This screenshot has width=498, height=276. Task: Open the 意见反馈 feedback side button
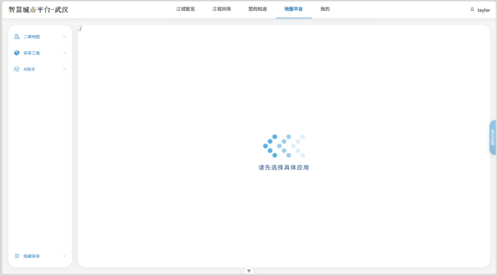pos(493,137)
